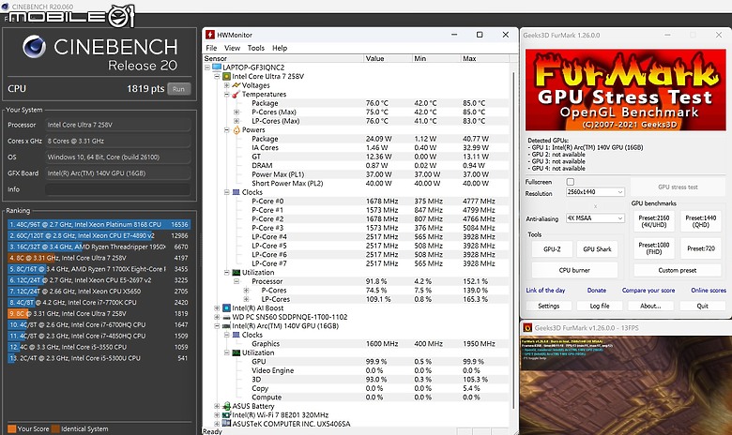Open the Anti-aliasing 4X MSAA dropdown
732x435 pixels.
pyautogui.click(x=595, y=218)
